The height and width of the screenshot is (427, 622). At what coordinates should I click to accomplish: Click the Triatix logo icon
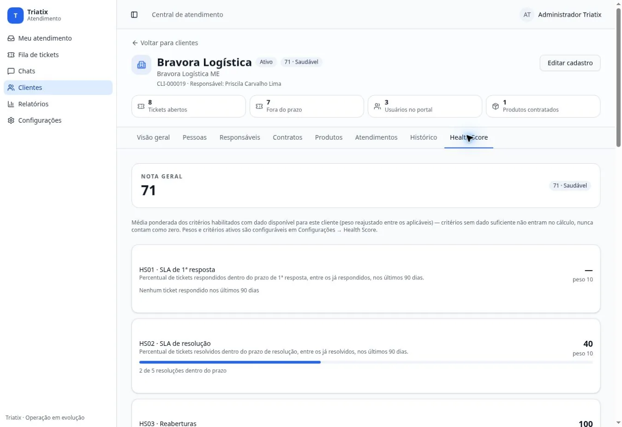click(15, 15)
